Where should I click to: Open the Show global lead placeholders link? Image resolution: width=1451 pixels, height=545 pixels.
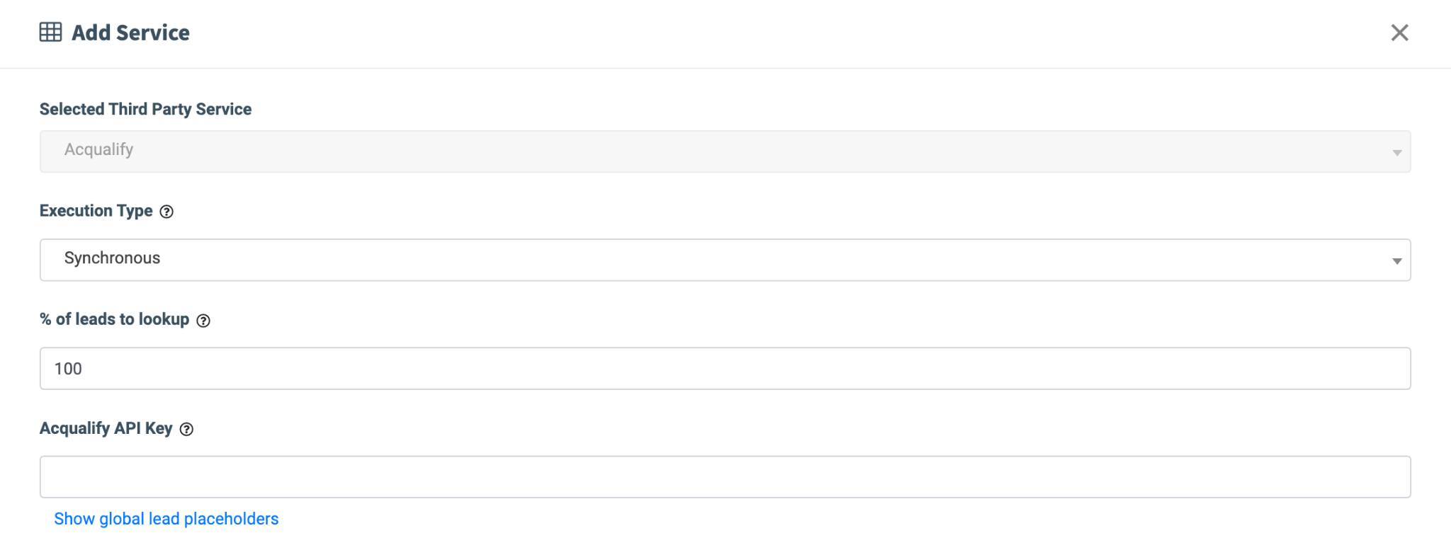point(166,519)
